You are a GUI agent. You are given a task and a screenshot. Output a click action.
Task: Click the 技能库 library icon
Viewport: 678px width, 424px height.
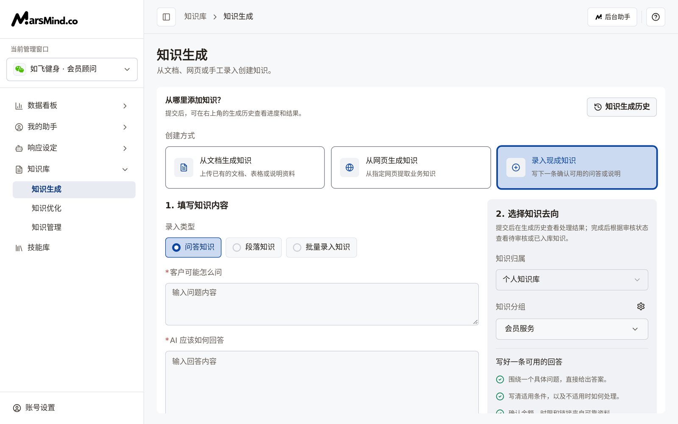pyautogui.click(x=19, y=248)
